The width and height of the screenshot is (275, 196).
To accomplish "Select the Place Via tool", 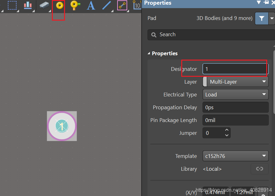I will 75,5.
